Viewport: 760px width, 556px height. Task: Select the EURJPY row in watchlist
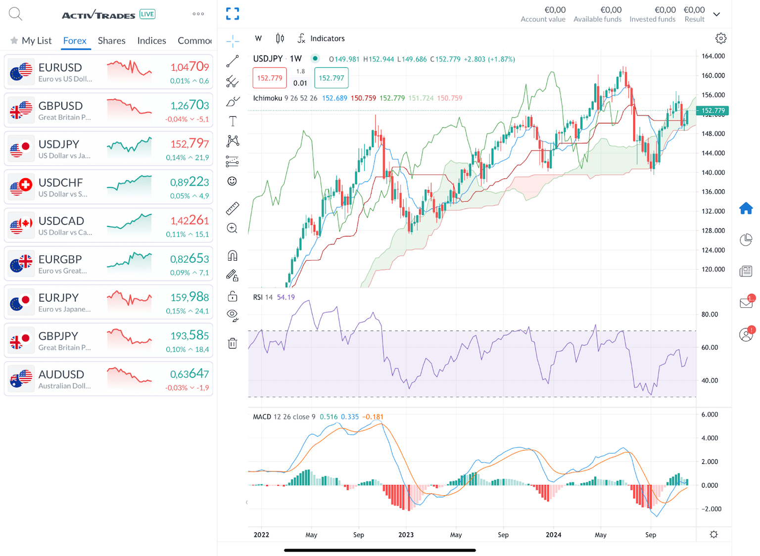tap(108, 302)
